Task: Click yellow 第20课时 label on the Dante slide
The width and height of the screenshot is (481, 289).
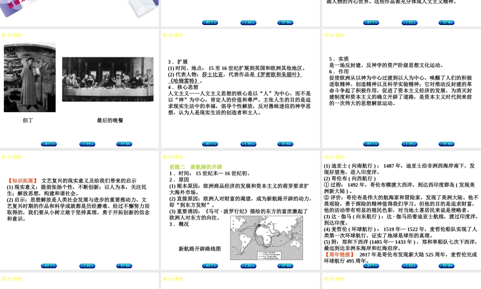Action: pos(12,35)
